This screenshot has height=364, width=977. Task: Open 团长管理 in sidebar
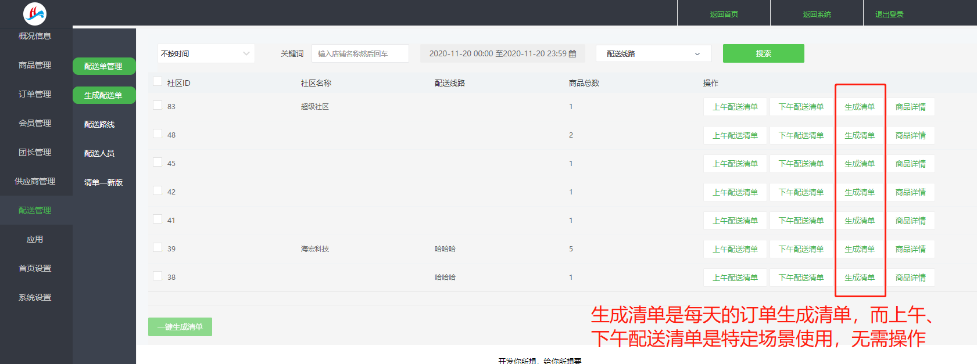tap(35, 152)
